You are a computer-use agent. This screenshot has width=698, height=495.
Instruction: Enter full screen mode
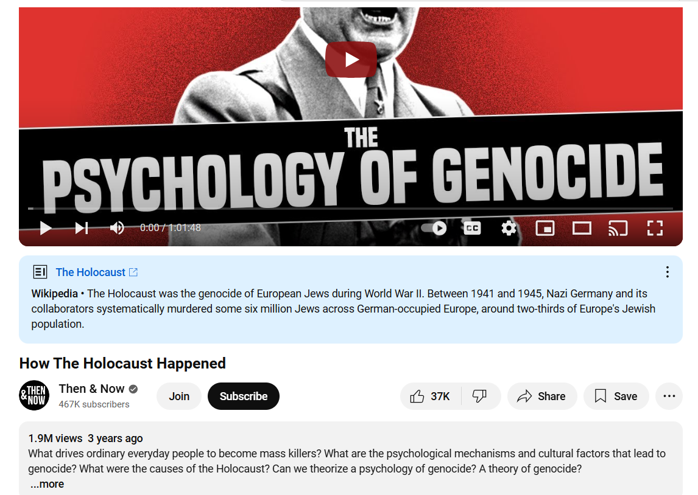(x=655, y=228)
